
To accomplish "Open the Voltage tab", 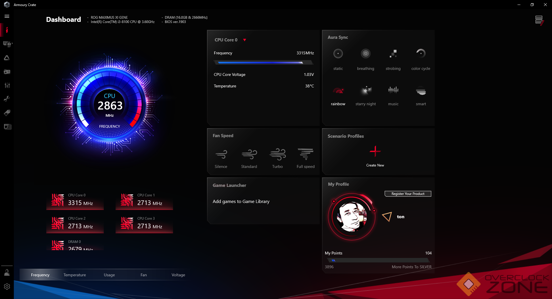I will click(178, 275).
